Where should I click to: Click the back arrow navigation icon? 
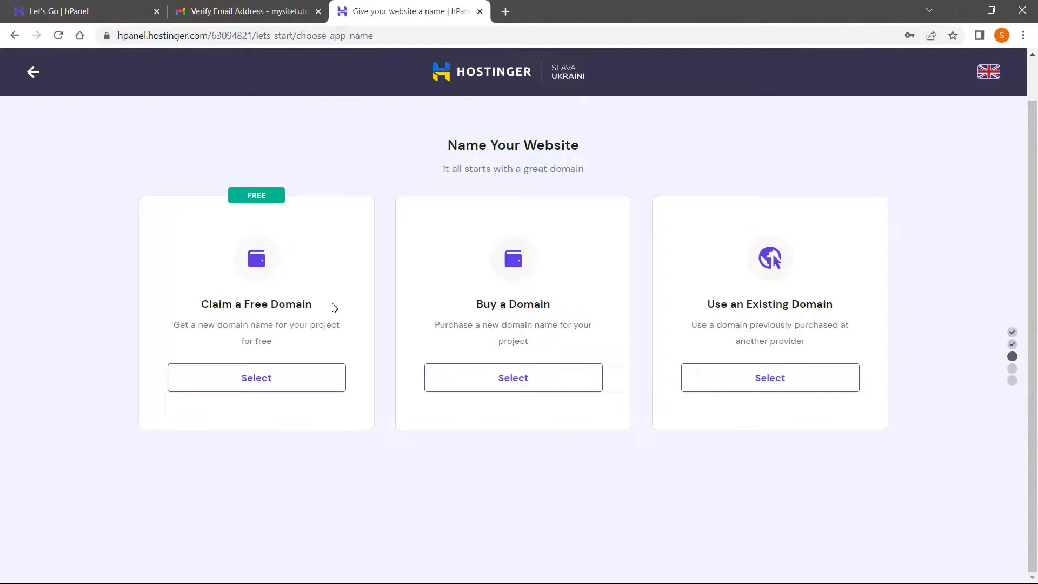tap(33, 71)
